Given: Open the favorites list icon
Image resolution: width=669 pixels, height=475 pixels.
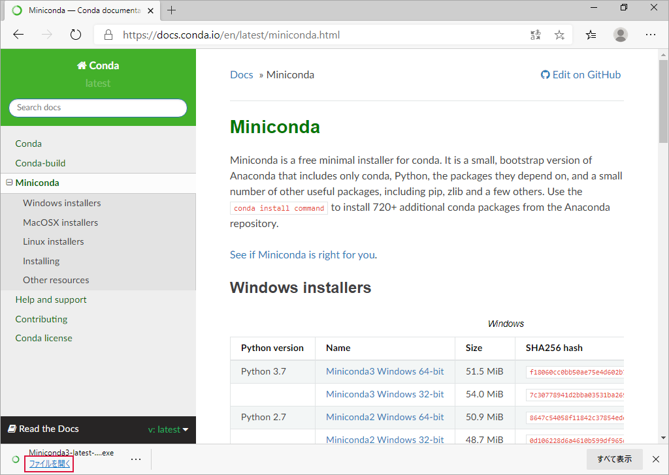Looking at the screenshot, I should [x=591, y=35].
